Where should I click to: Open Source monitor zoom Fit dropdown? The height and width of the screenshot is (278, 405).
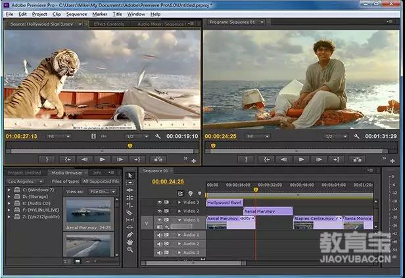coord(58,136)
